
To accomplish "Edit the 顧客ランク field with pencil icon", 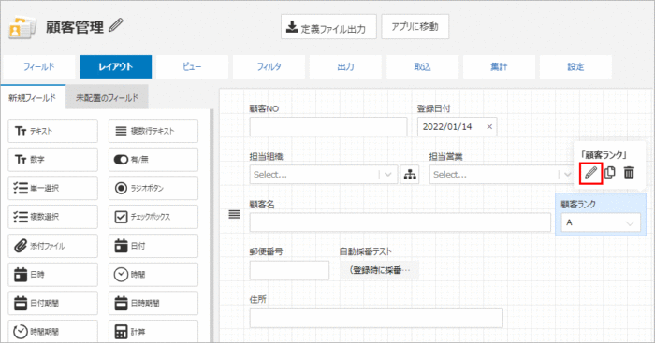I will point(590,173).
